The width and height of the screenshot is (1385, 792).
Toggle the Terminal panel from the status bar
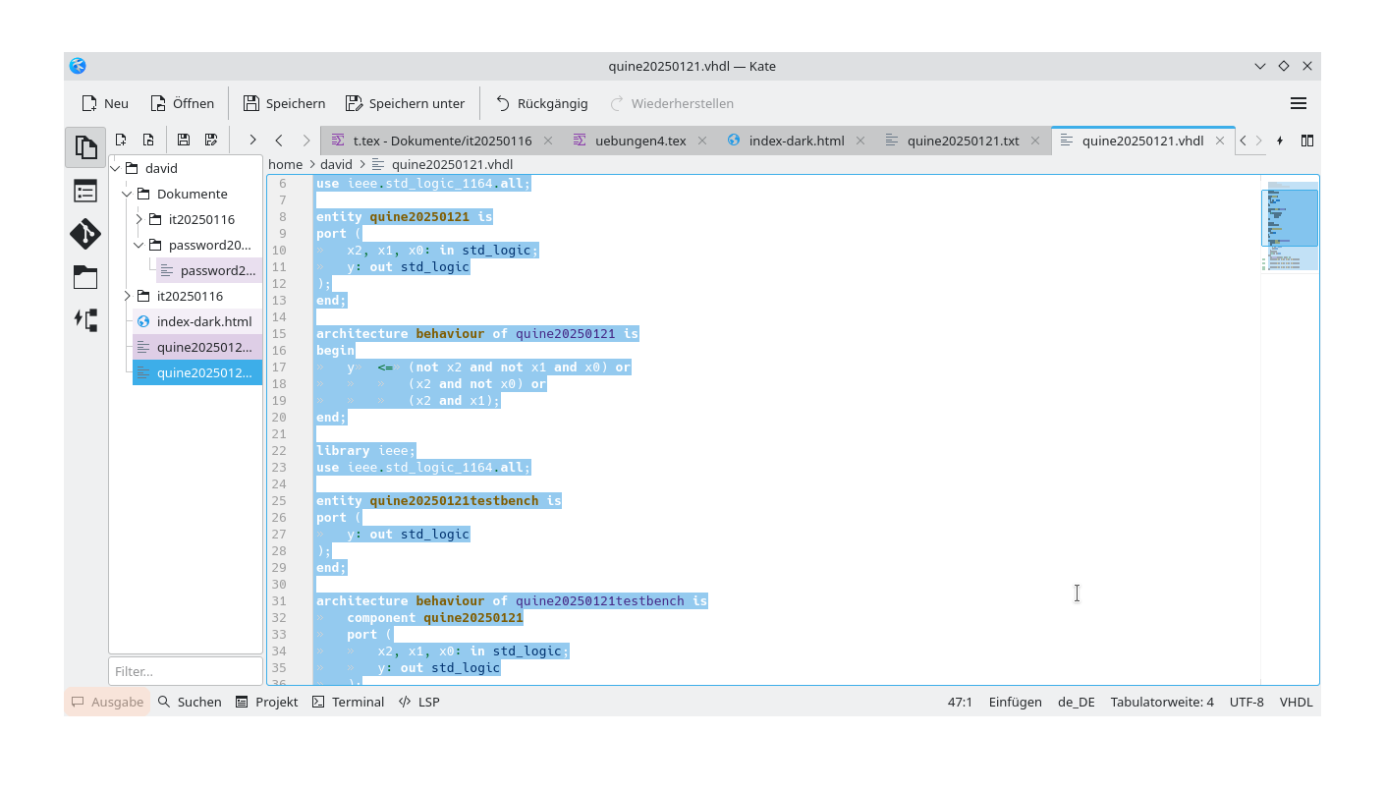pos(348,702)
